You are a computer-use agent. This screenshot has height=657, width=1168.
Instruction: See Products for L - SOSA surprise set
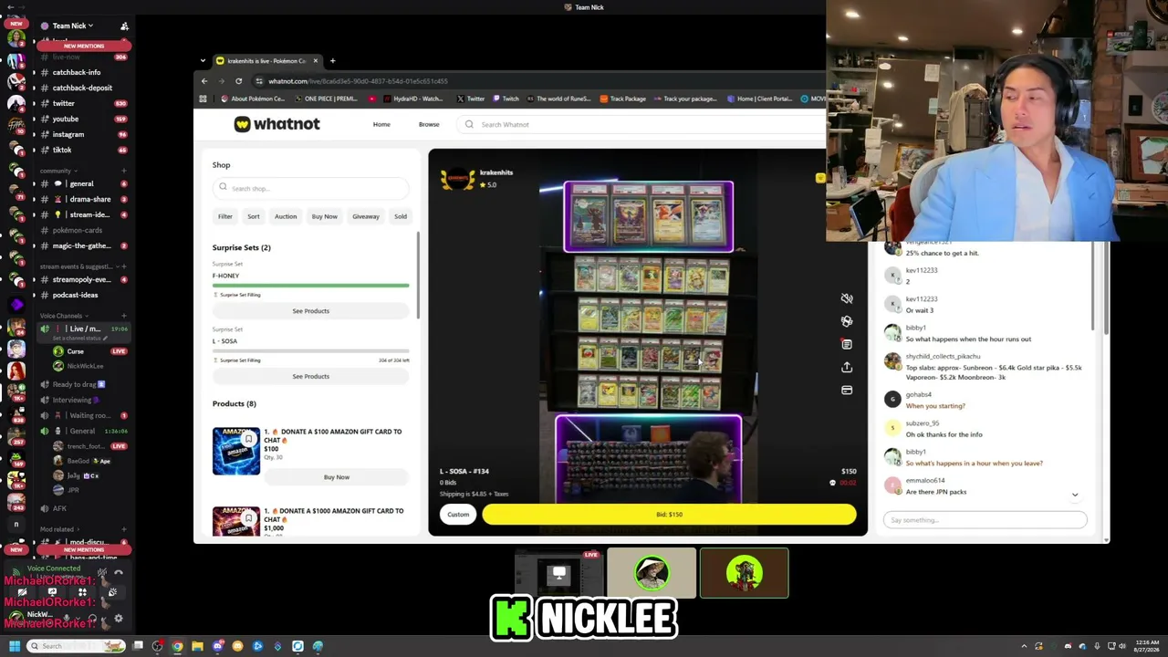click(311, 376)
